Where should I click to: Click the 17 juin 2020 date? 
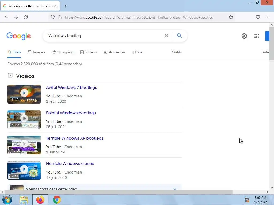[x=56, y=178]
